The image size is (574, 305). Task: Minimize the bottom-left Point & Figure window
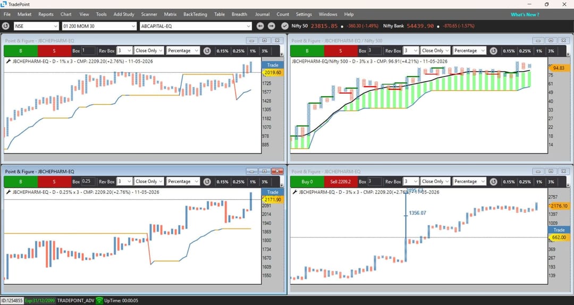[x=251, y=171]
